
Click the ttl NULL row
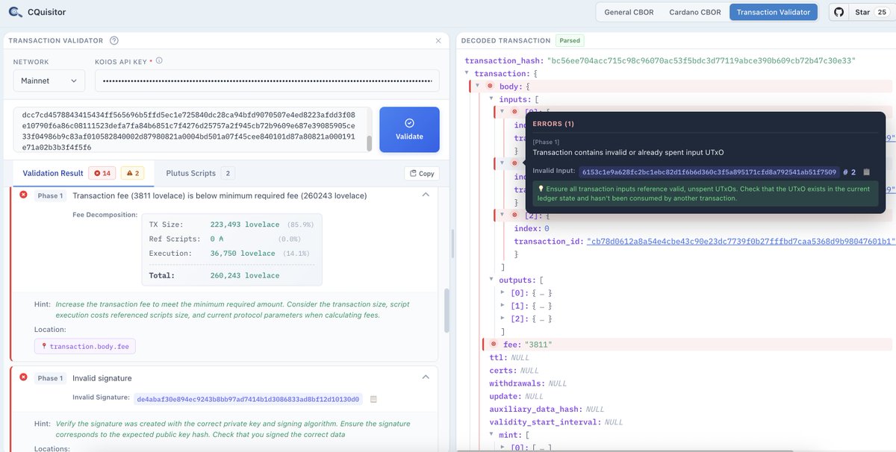pyautogui.click(x=508, y=358)
